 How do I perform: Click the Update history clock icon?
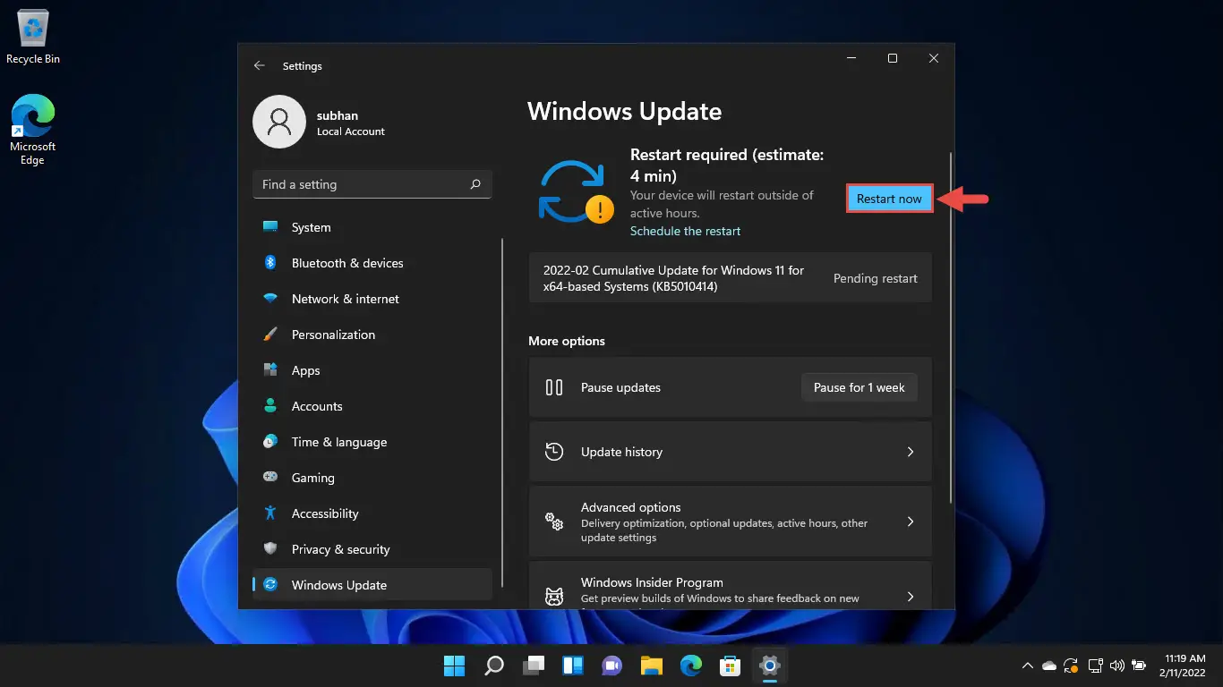coord(554,452)
